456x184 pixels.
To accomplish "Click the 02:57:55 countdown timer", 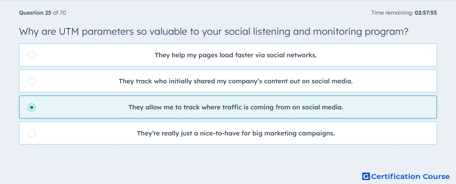I will tap(426, 13).
